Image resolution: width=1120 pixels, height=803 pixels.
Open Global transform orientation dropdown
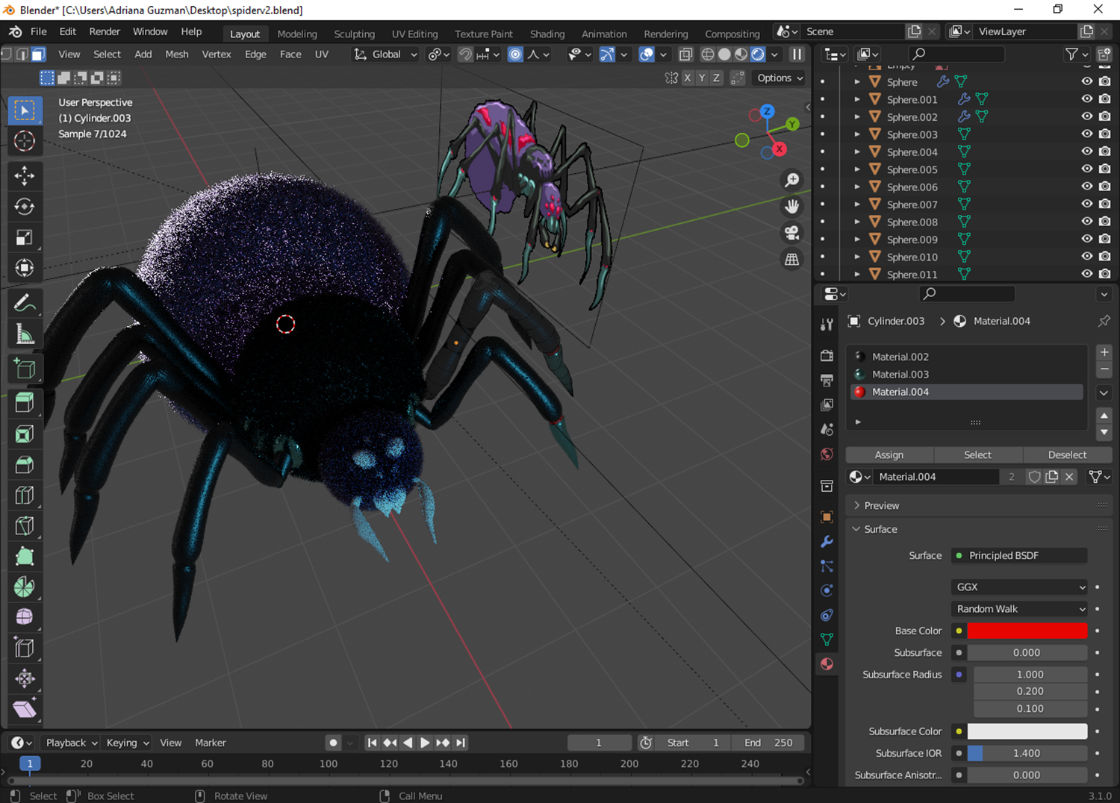pyautogui.click(x=385, y=54)
